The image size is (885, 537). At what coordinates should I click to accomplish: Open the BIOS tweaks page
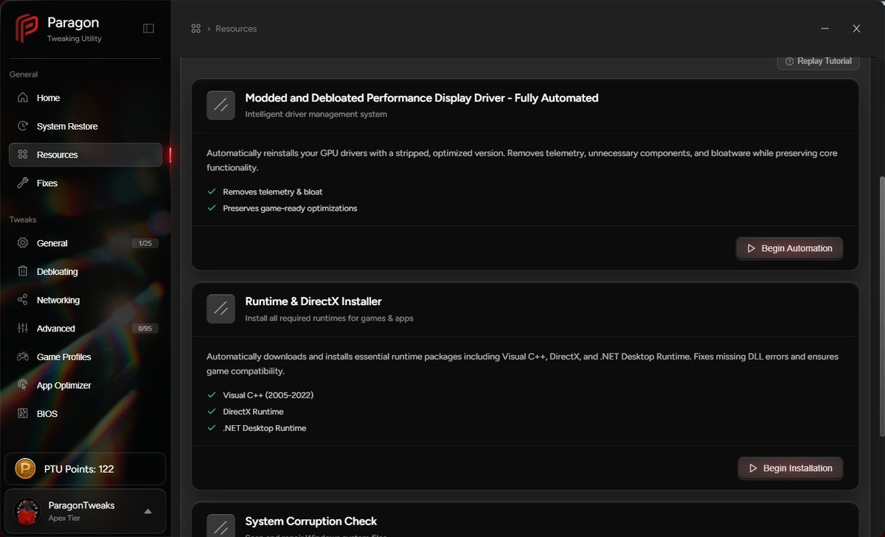coord(86,413)
